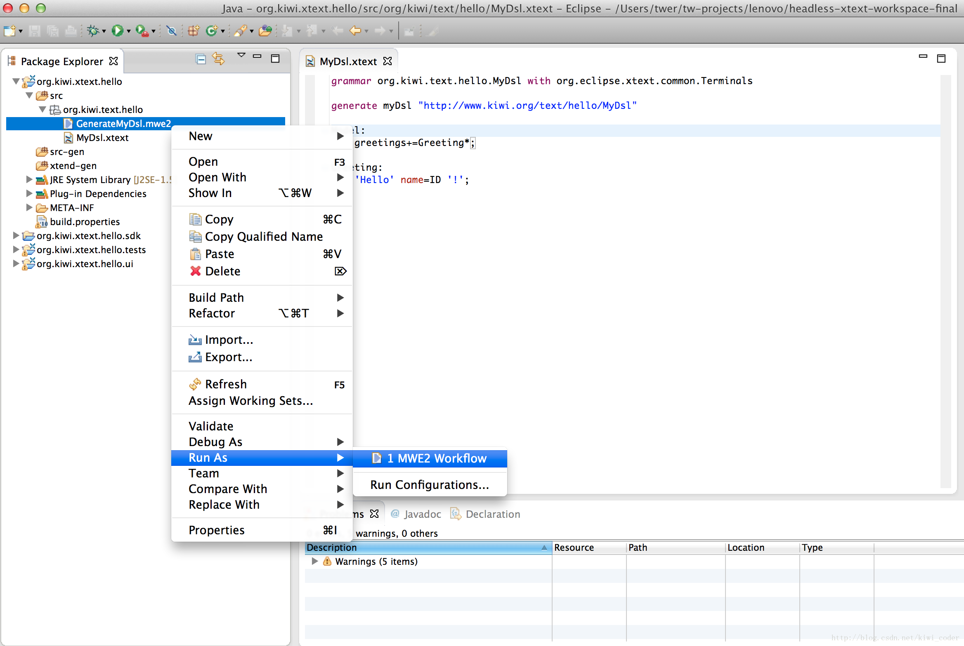Click the Search flashlight toolbar icon
This screenshot has height=646, width=964.
(x=241, y=31)
